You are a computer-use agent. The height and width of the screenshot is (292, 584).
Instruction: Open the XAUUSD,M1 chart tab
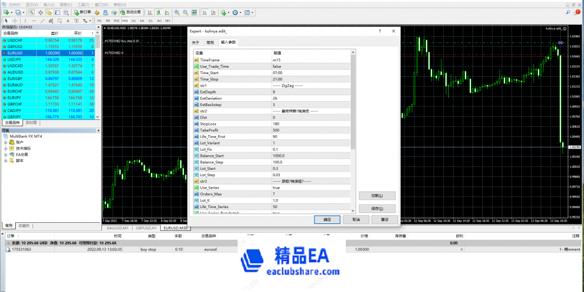tap(117, 228)
